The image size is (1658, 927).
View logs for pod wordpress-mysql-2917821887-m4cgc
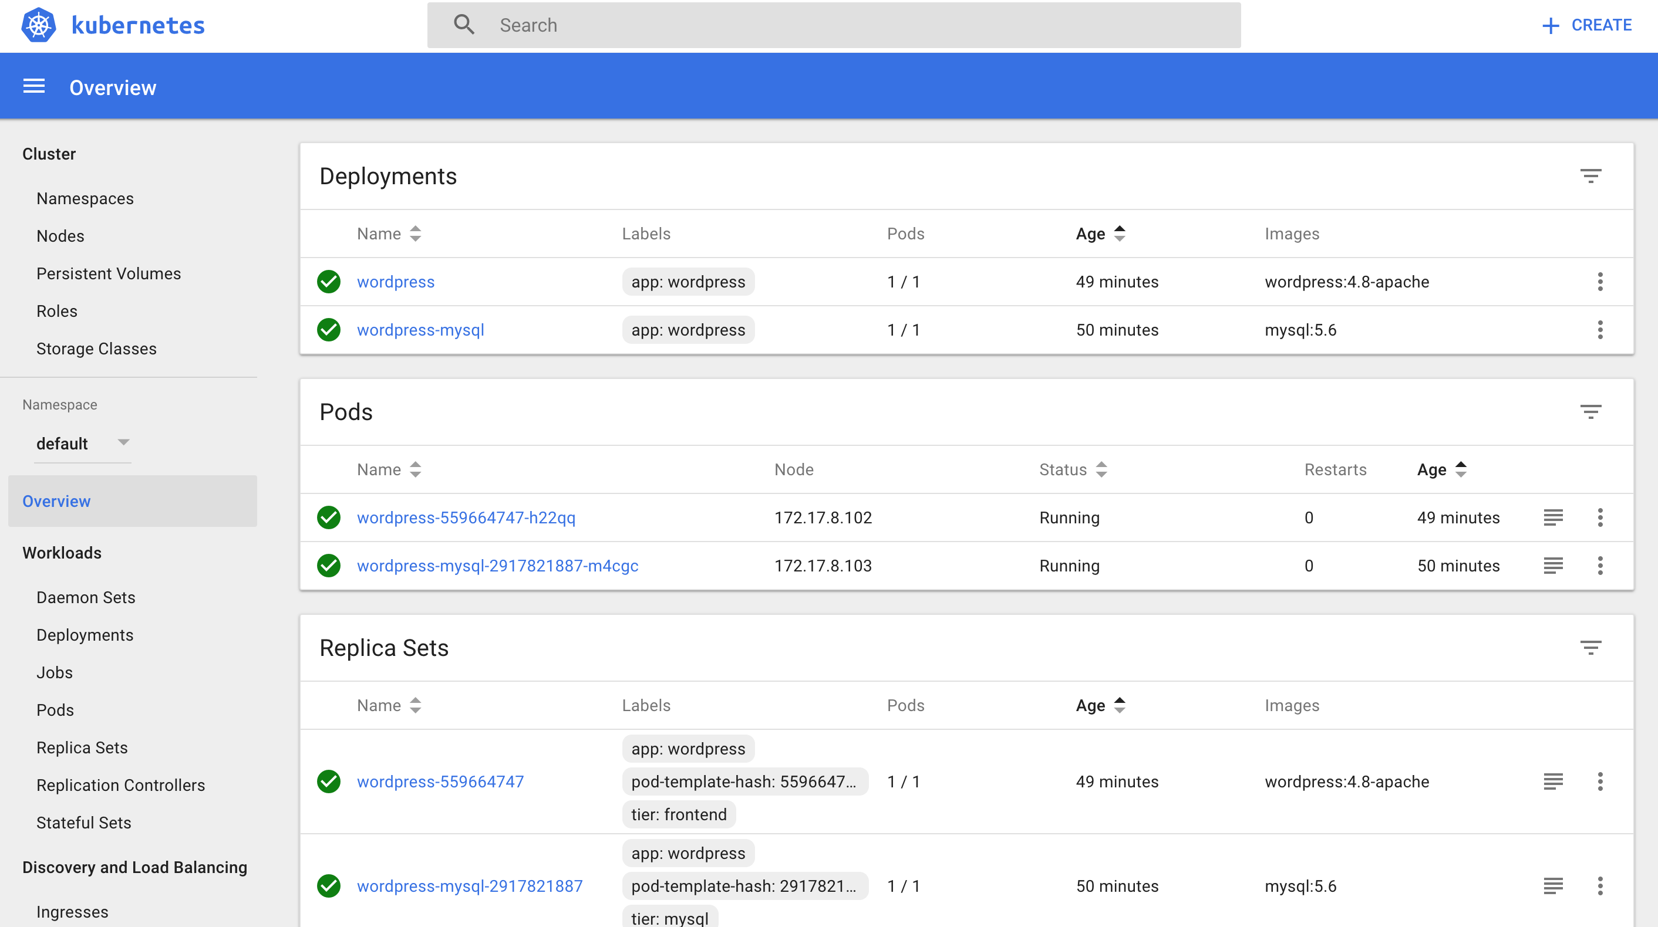(x=1553, y=566)
